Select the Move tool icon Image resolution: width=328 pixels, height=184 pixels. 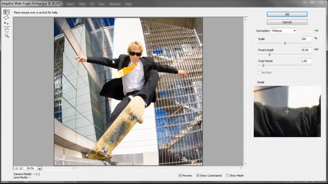point(7,23)
